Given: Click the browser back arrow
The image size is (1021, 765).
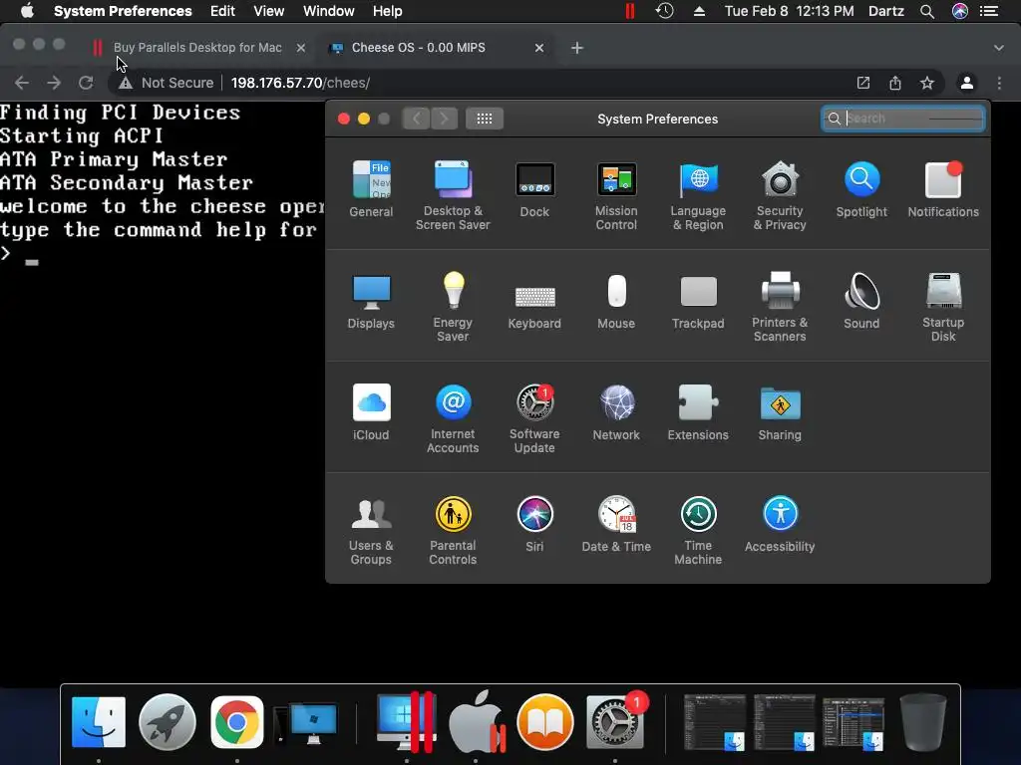Looking at the screenshot, I should coord(22,83).
